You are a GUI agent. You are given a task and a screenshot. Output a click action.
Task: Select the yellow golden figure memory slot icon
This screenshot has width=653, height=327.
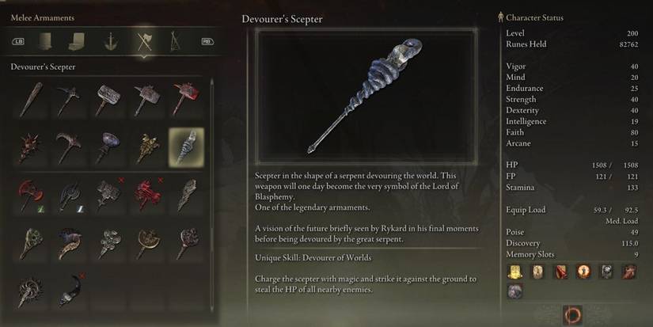pos(515,272)
